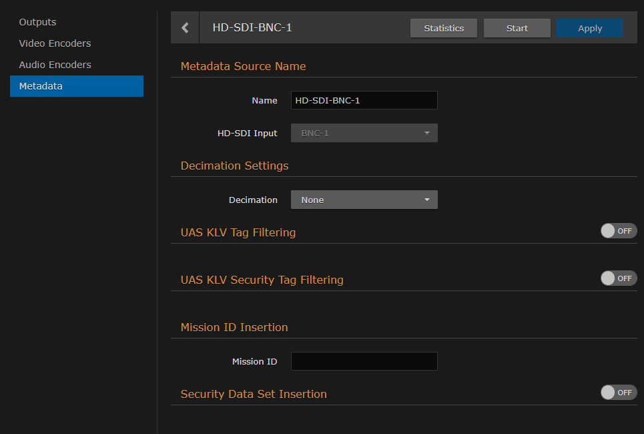Switch to the Outputs section
The width and height of the screenshot is (644, 434).
click(37, 21)
